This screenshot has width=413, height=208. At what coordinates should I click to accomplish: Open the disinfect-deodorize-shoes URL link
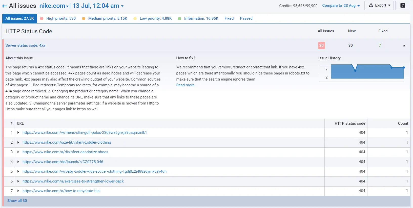65,152
